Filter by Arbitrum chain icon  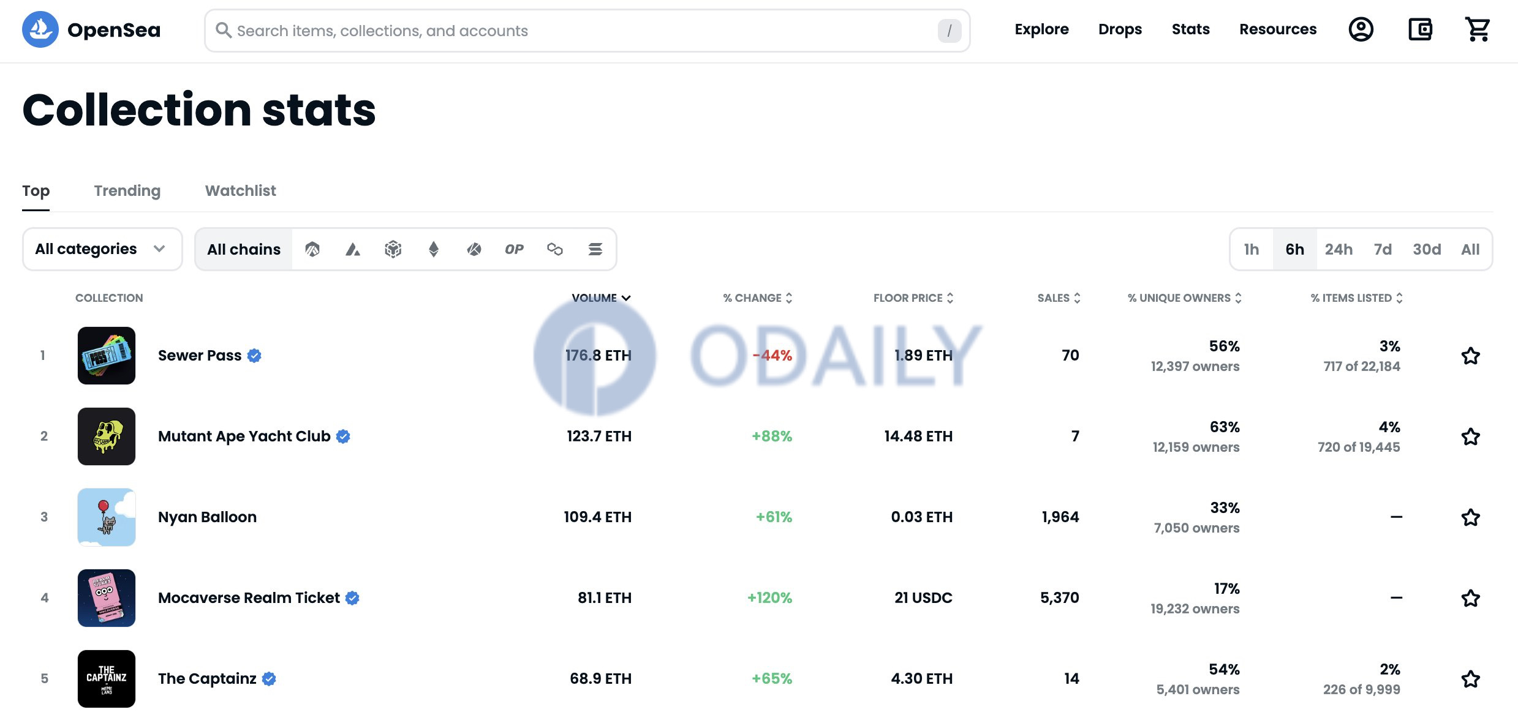(312, 249)
